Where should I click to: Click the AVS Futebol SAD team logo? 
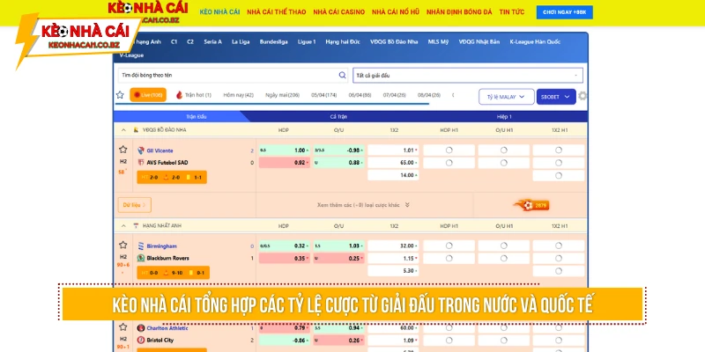141,163
